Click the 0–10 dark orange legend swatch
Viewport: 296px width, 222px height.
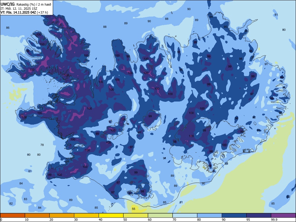click(x=12, y=215)
